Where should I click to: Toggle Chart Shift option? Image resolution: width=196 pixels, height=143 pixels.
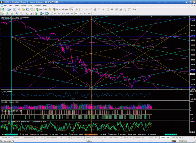[31, 13]
